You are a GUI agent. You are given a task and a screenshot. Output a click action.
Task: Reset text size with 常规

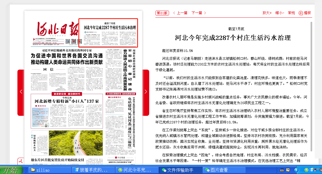[x=291, y=13]
